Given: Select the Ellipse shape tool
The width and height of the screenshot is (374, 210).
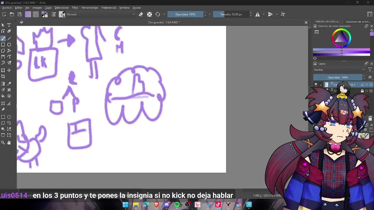Looking at the screenshot, I should click(9, 45).
